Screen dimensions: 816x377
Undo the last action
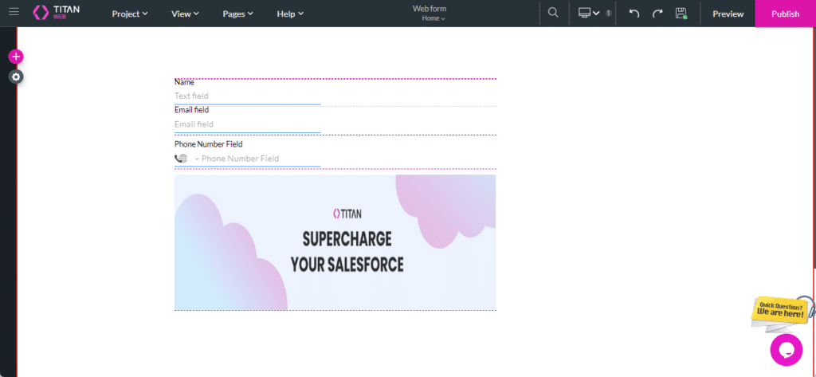coord(634,14)
